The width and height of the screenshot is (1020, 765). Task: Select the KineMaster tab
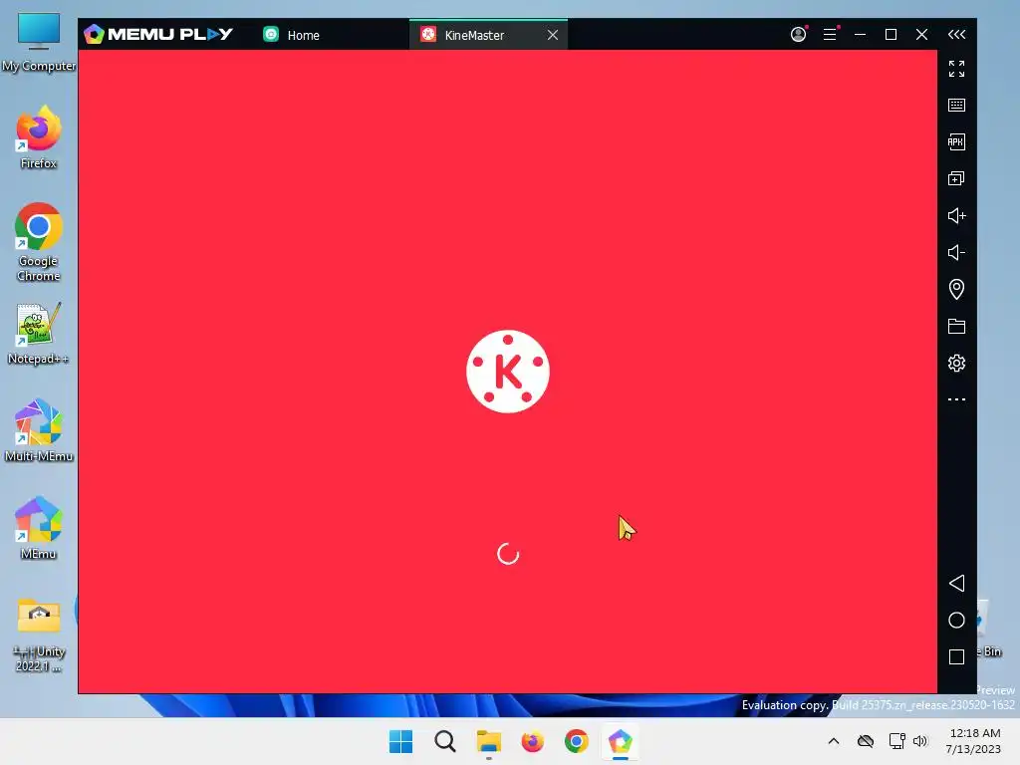tap(488, 35)
